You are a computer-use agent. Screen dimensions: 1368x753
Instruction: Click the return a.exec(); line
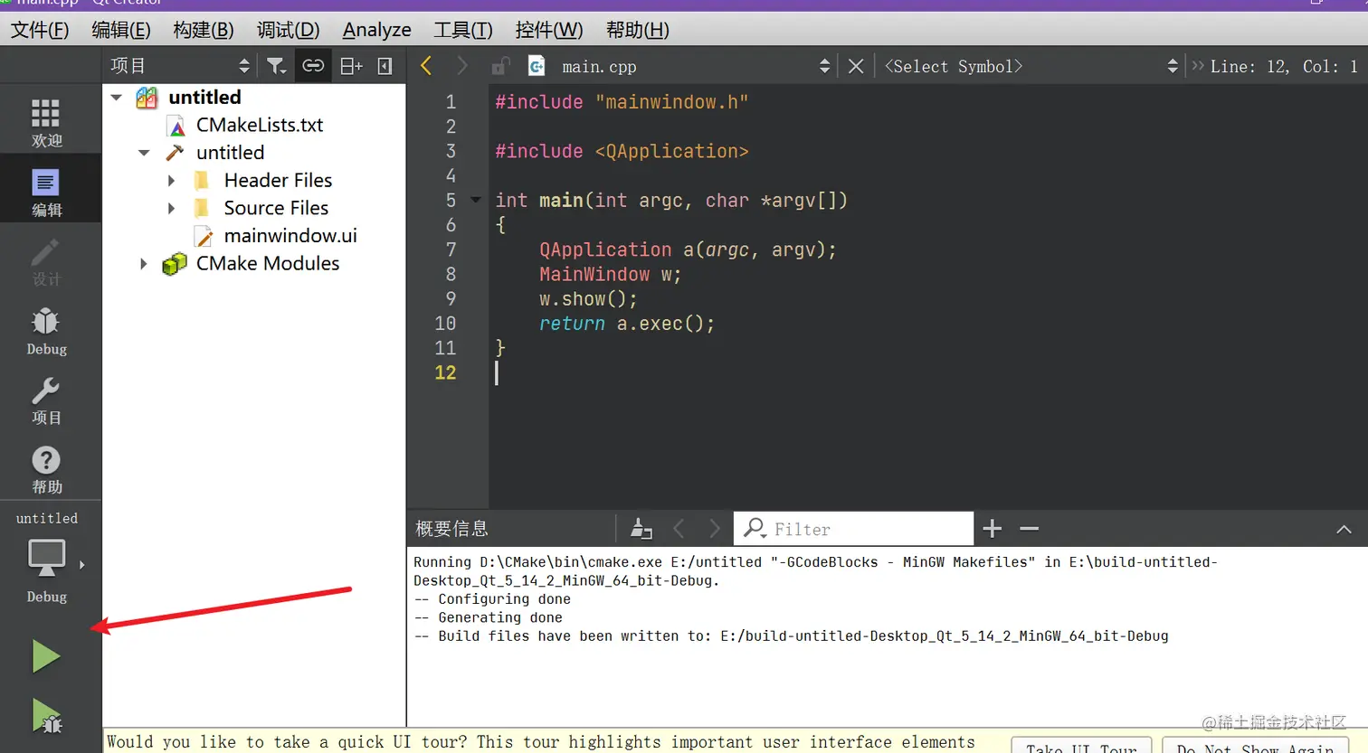[x=627, y=324]
